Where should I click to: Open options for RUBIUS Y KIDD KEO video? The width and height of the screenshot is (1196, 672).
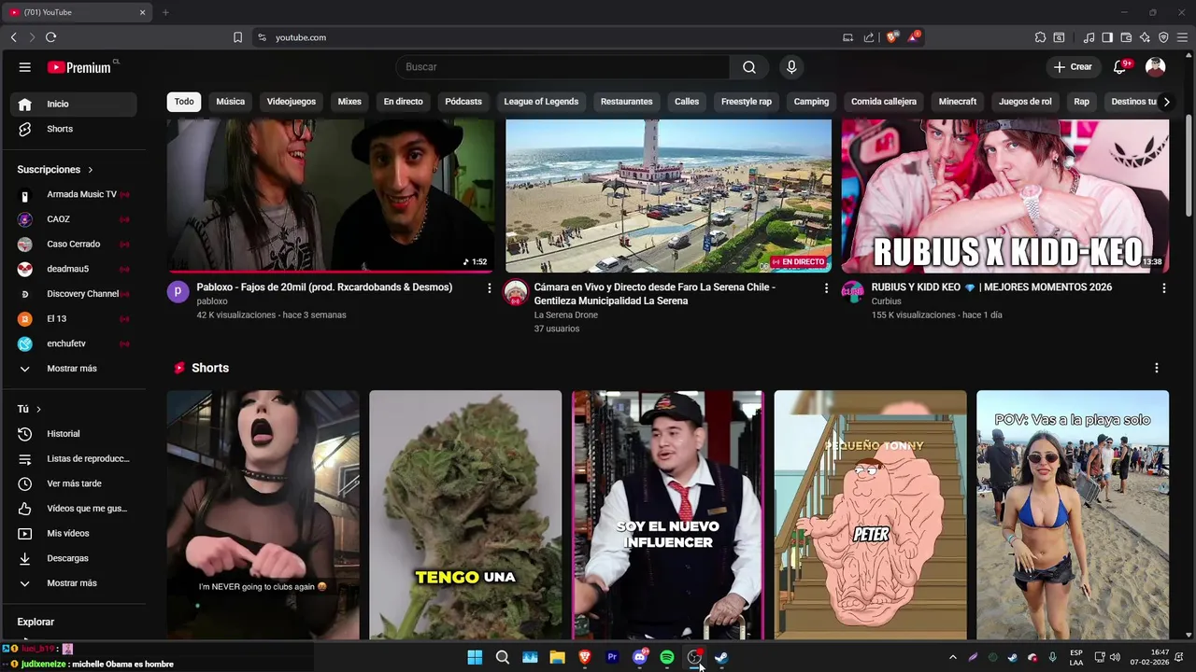point(1163,288)
